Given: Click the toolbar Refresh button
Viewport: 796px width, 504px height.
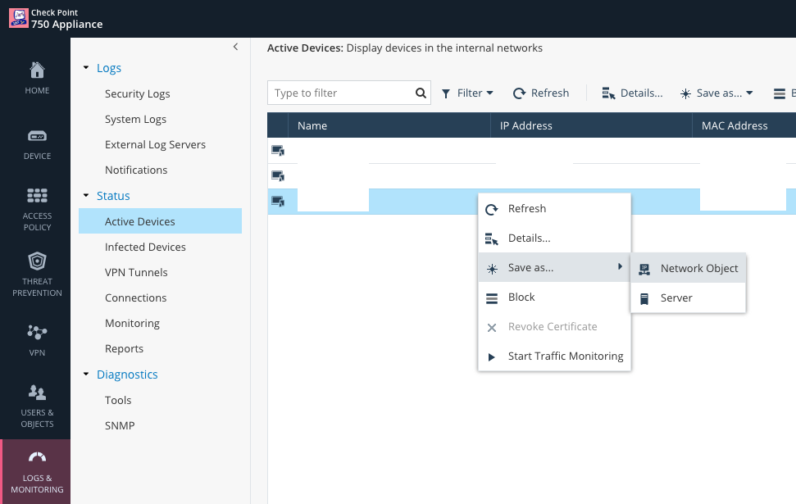Looking at the screenshot, I should 541,93.
